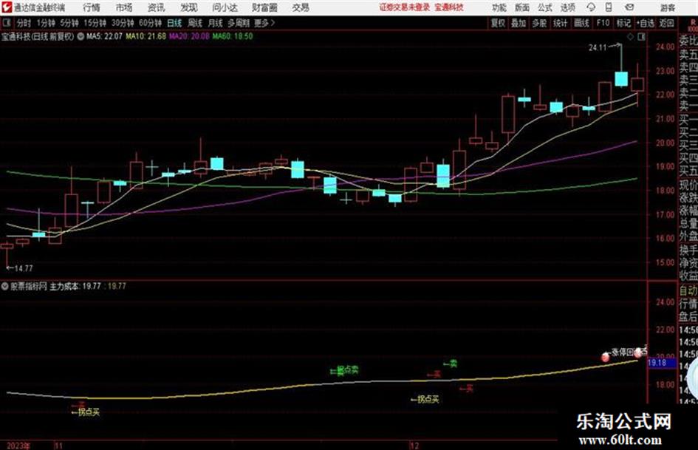Expand the MA indicator settings round button
Screen dimensions: 698x450
click(x=81, y=36)
